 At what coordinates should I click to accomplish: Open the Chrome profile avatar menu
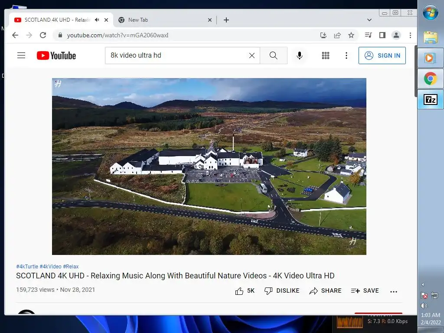coord(396,35)
